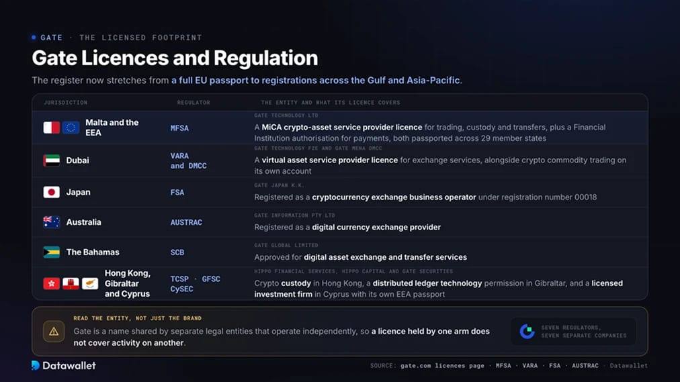The image size is (680, 382).
Task: Click 'THE ENTITY AND WHAT ITS LICENCE COVERS' header
Action: tap(331, 103)
